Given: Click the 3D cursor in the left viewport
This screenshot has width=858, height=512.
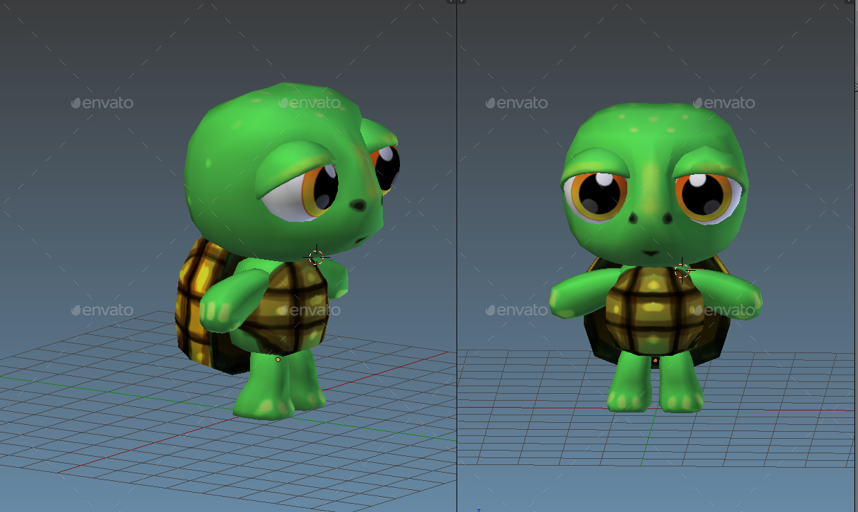Looking at the screenshot, I should coord(316,256).
